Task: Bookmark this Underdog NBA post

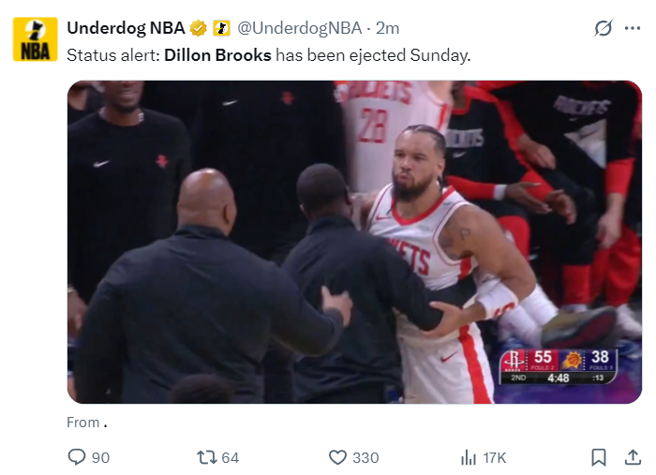Action: coord(598,457)
